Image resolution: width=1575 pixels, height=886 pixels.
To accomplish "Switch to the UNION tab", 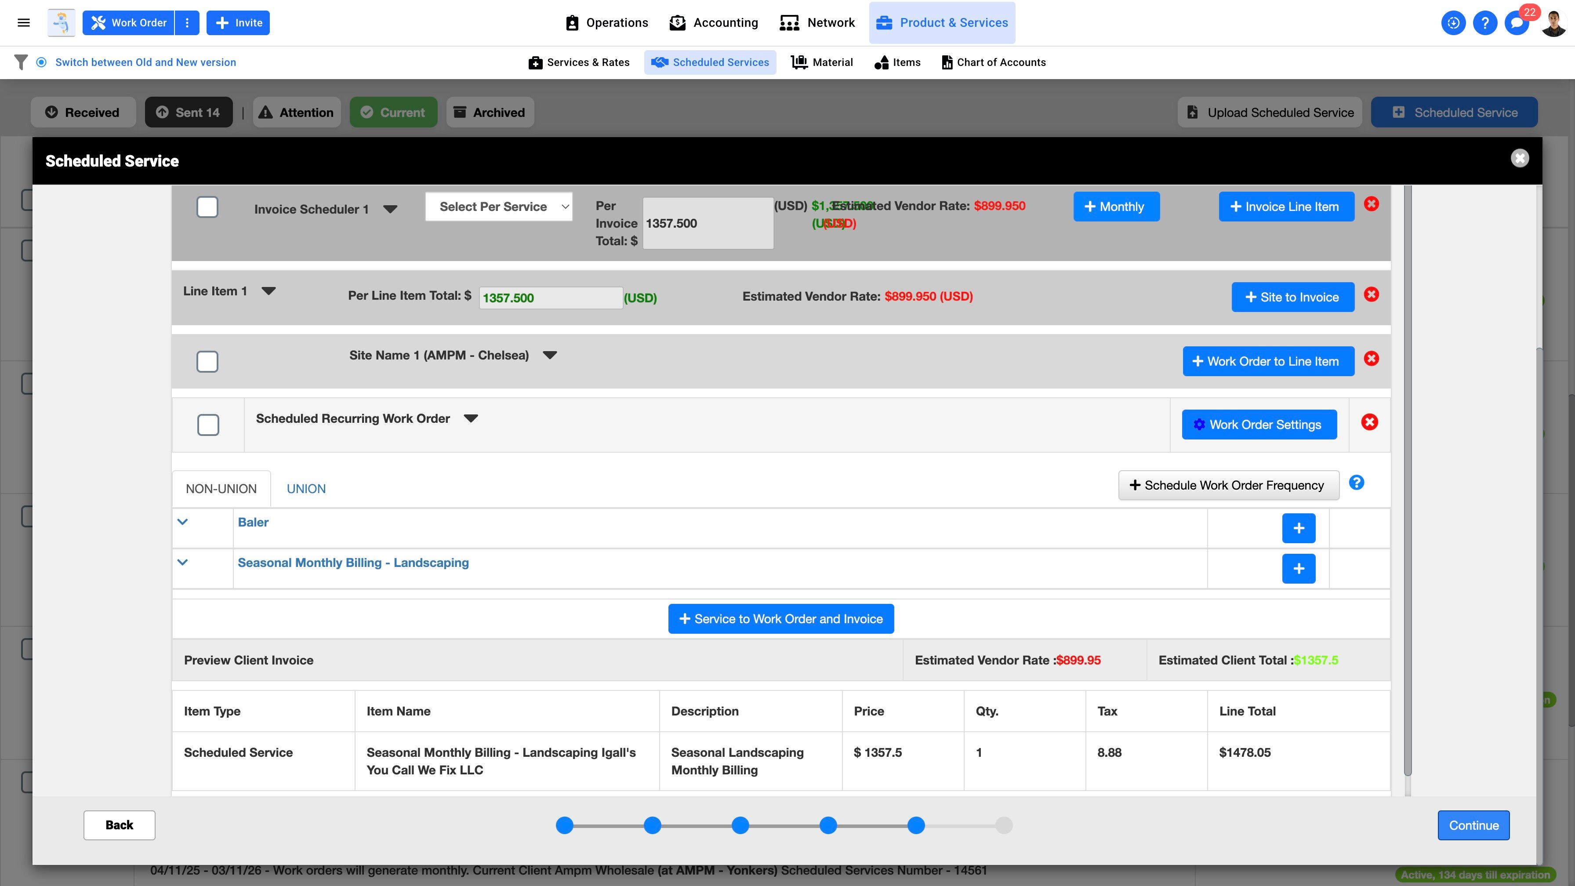I will click(x=306, y=489).
